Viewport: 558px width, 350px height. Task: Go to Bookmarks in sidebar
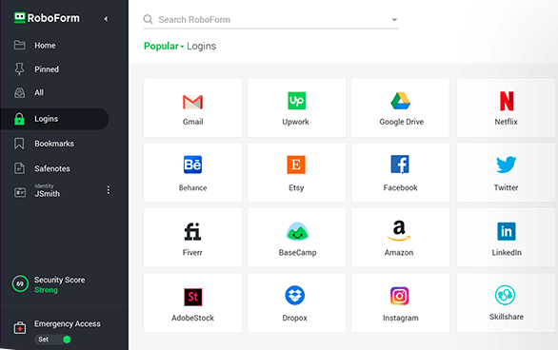[54, 144]
